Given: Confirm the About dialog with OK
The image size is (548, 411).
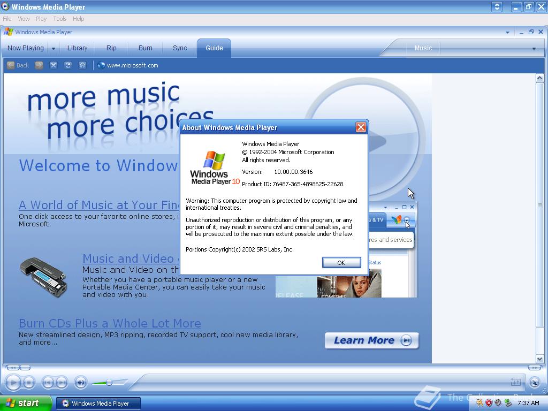Looking at the screenshot, I should (x=341, y=262).
